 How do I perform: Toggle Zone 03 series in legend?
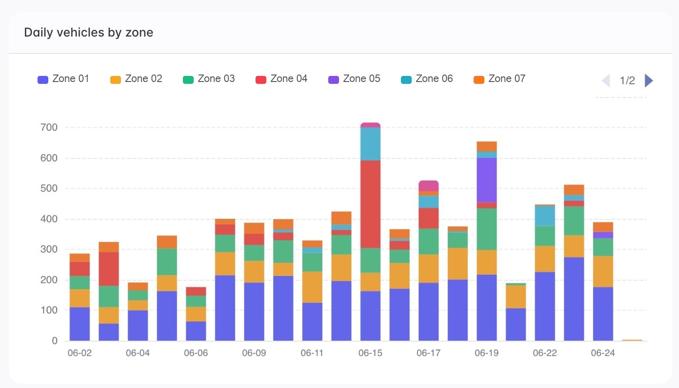pos(209,79)
